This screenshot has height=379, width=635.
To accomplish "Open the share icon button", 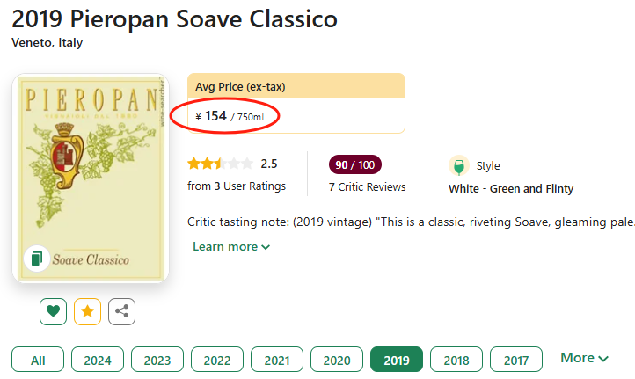I will pyautogui.click(x=122, y=311).
